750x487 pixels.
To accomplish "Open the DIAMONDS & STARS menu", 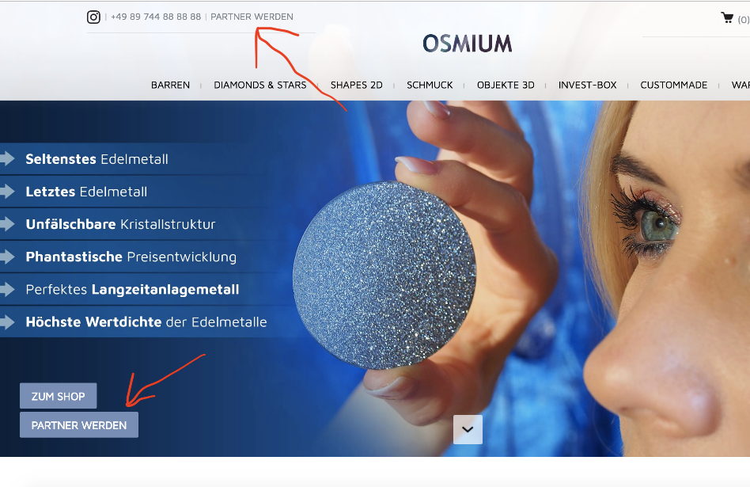I will click(x=259, y=86).
